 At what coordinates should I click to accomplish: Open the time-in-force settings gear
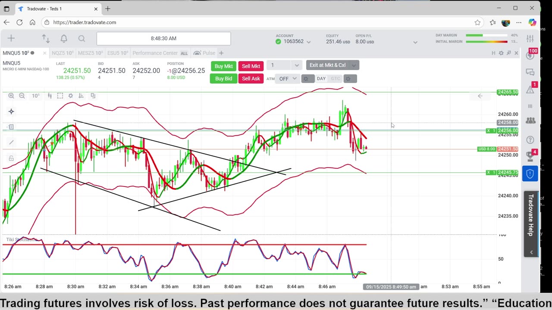point(350,78)
